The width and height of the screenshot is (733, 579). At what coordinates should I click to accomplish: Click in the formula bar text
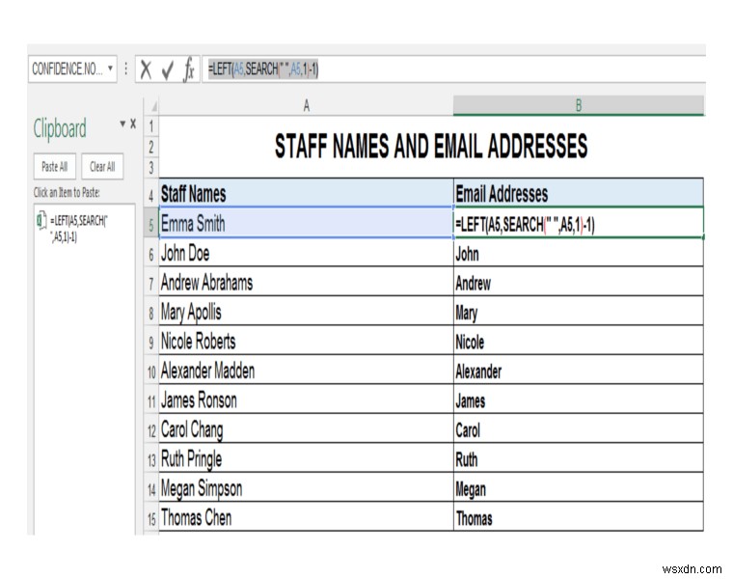(x=263, y=69)
